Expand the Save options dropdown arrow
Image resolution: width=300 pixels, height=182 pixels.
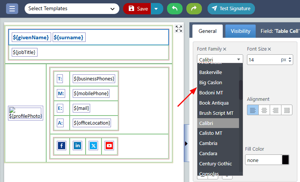157,8
